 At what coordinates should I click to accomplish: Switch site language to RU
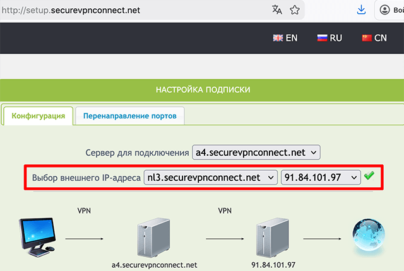click(x=330, y=38)
